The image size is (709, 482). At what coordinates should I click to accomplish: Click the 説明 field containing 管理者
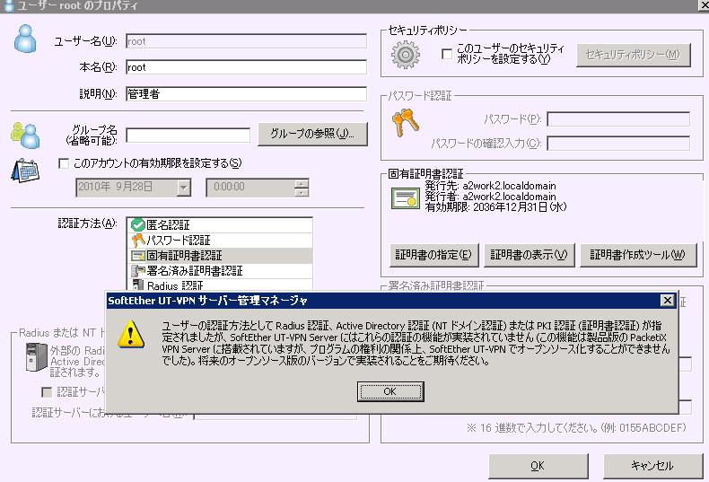[246, 93]
